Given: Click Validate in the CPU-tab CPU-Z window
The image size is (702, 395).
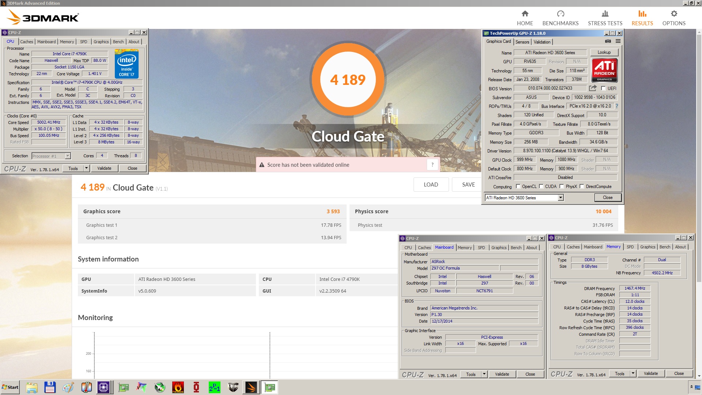Looking at the screenshot, I should click(104, 168).
